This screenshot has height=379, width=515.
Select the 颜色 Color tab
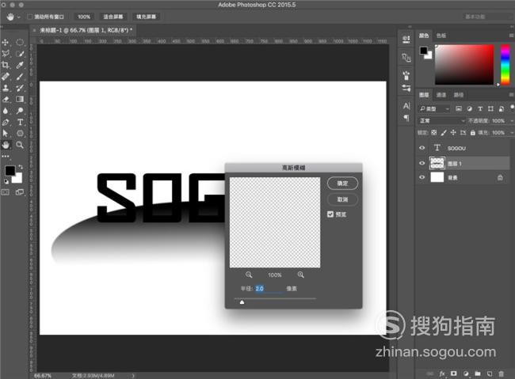[424, 36]
